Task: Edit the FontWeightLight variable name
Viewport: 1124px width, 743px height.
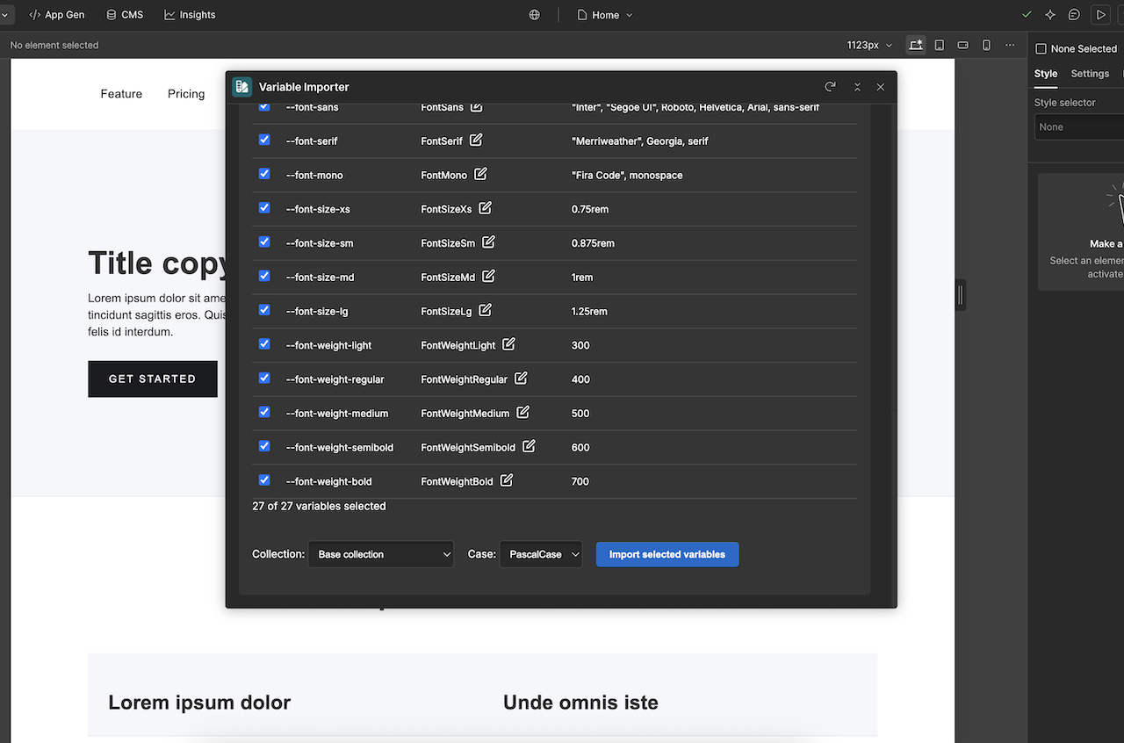Action: (x=508, y=344)
